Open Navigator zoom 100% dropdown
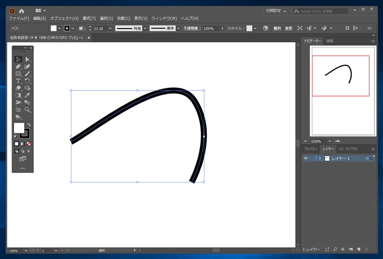 point(329,141)
